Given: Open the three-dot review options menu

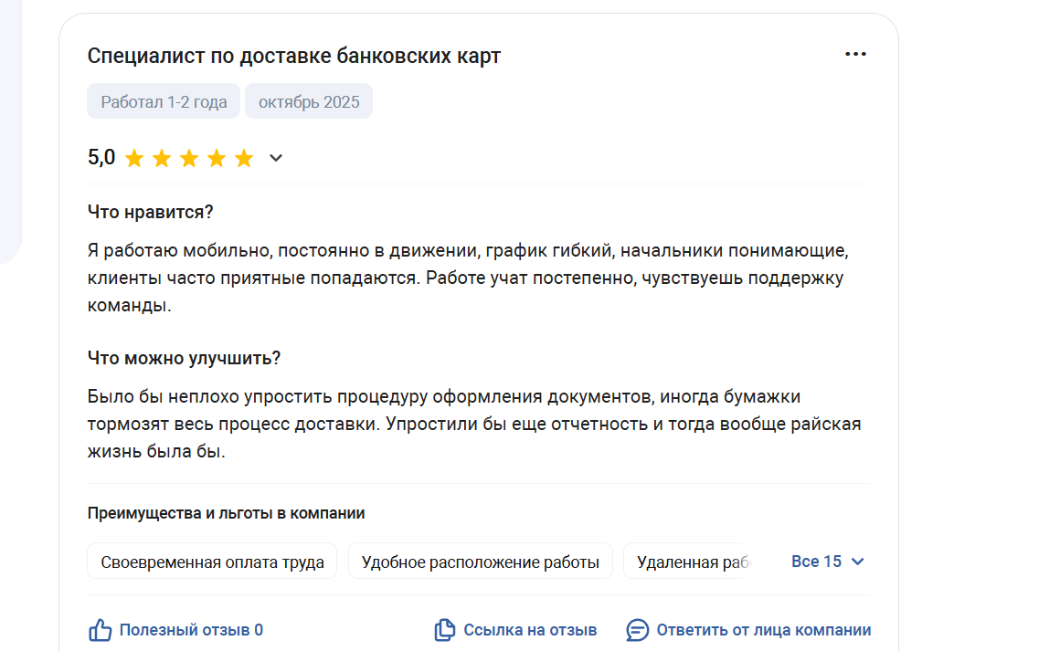Looking at the screenshot, I should 855,55.
